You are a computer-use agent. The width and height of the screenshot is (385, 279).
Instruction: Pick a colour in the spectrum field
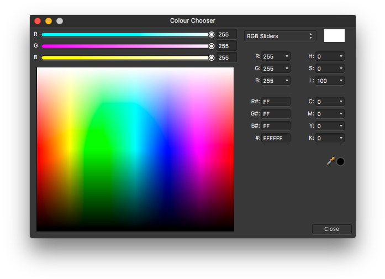pos(135,149)
